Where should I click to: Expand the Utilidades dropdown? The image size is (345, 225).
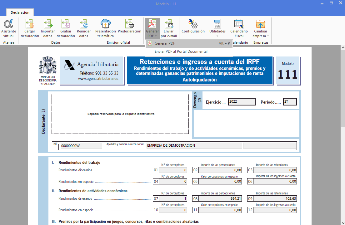tap(217, 34)
